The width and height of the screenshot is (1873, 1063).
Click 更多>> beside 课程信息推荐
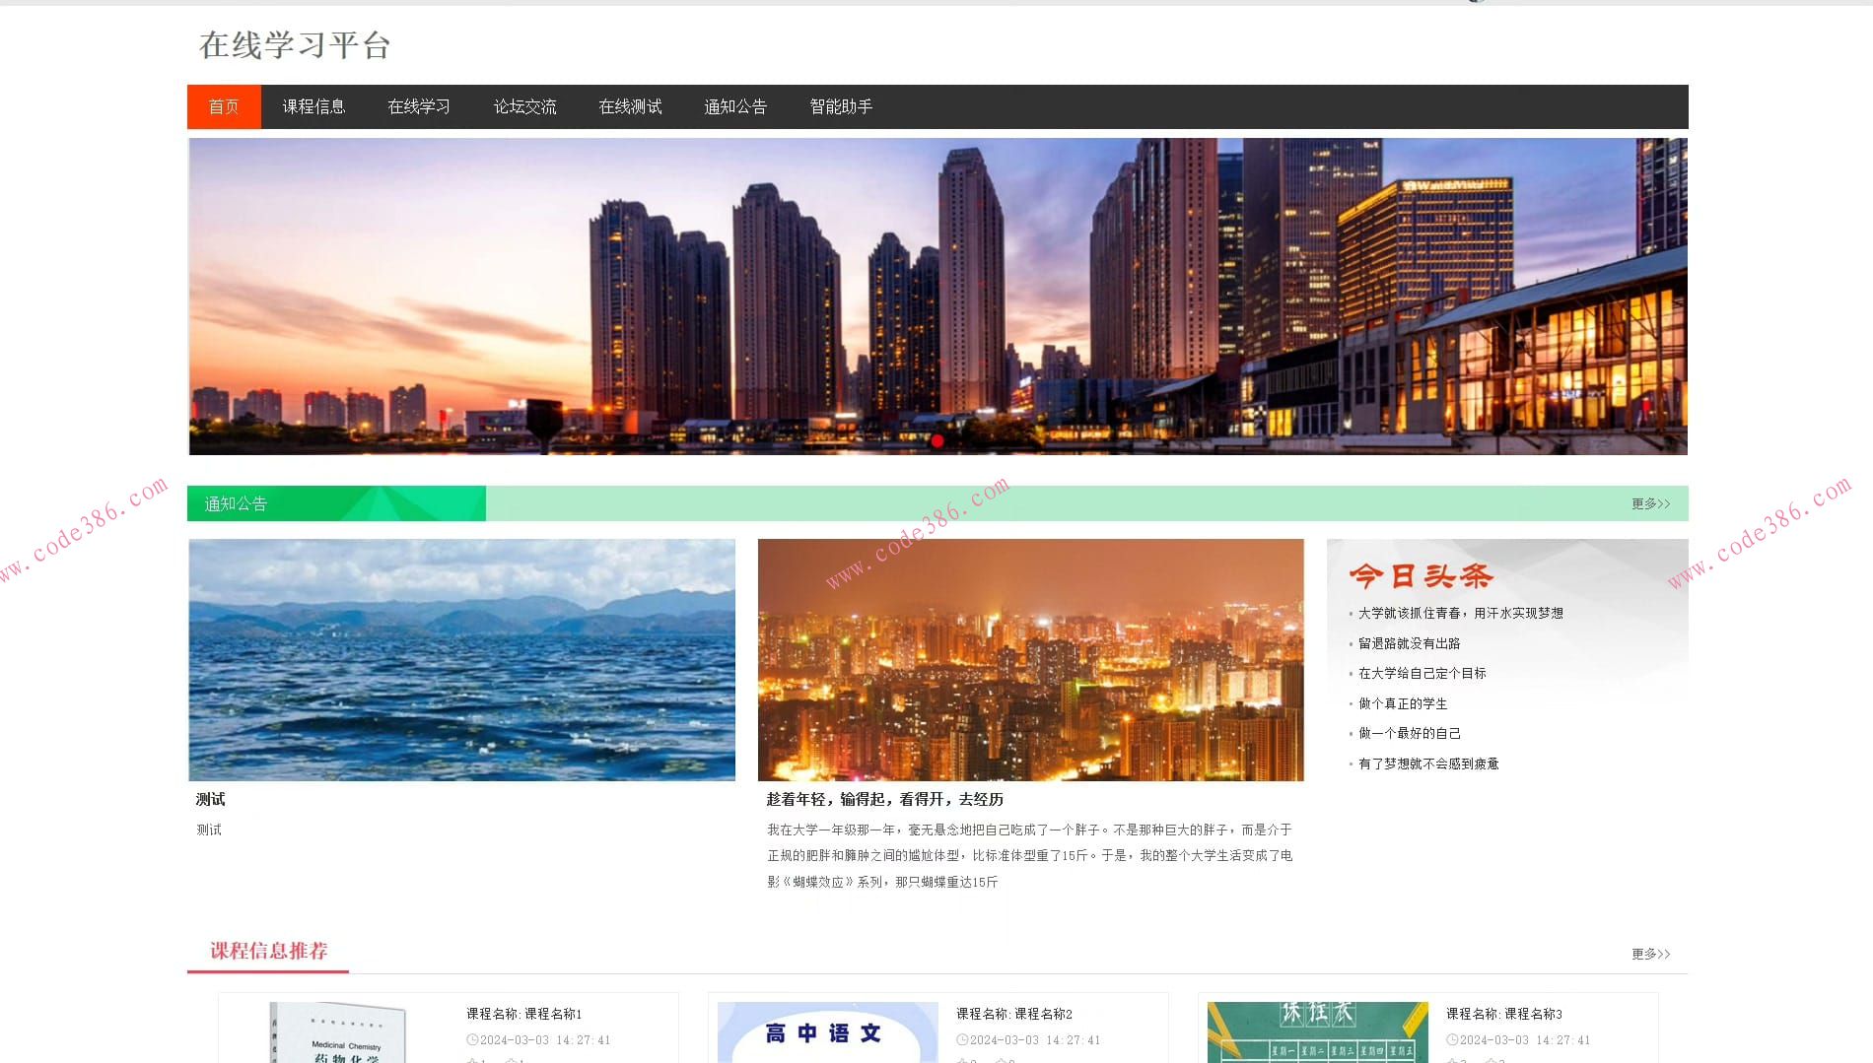[x=1650, y=955]
